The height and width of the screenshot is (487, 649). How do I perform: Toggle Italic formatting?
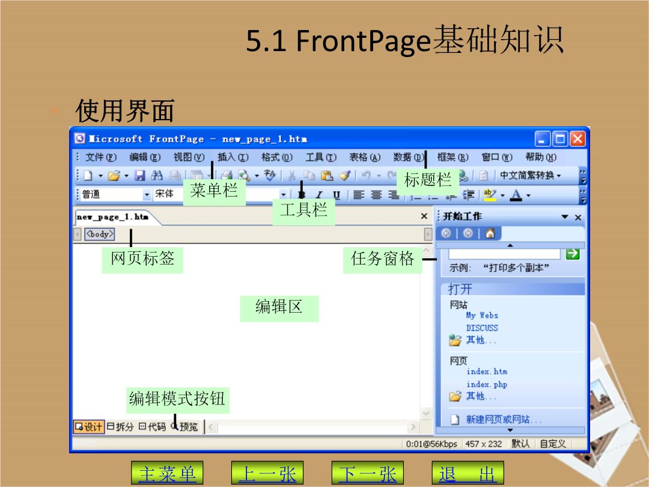pos(318,195)
